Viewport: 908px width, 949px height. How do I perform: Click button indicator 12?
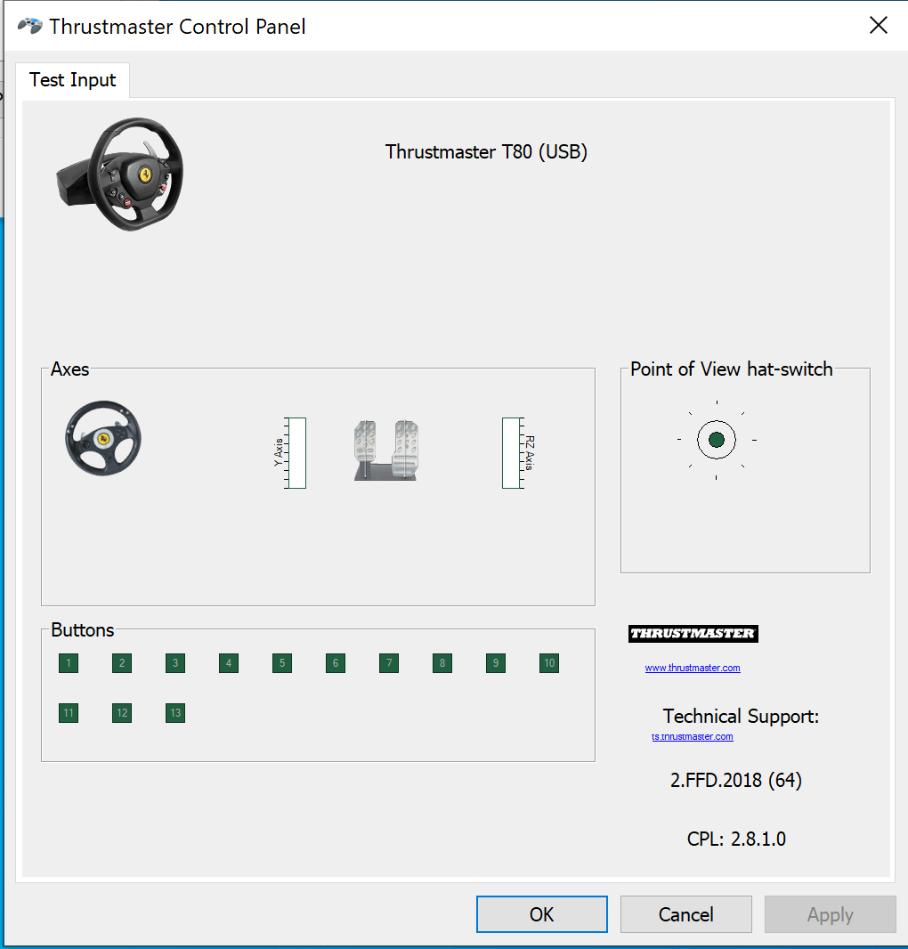pos(122,712)
